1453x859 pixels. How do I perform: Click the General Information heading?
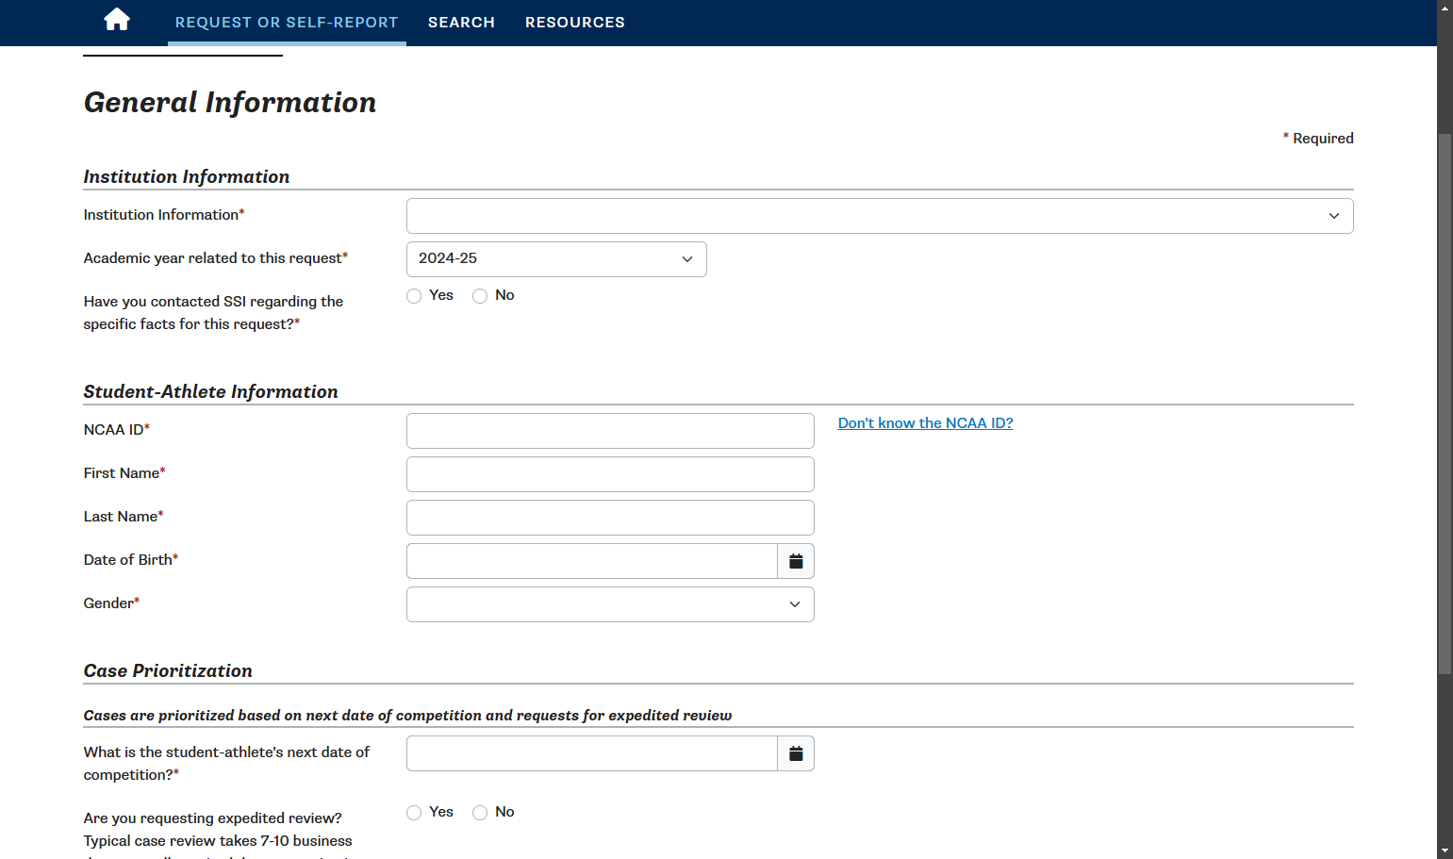point(230,102)
